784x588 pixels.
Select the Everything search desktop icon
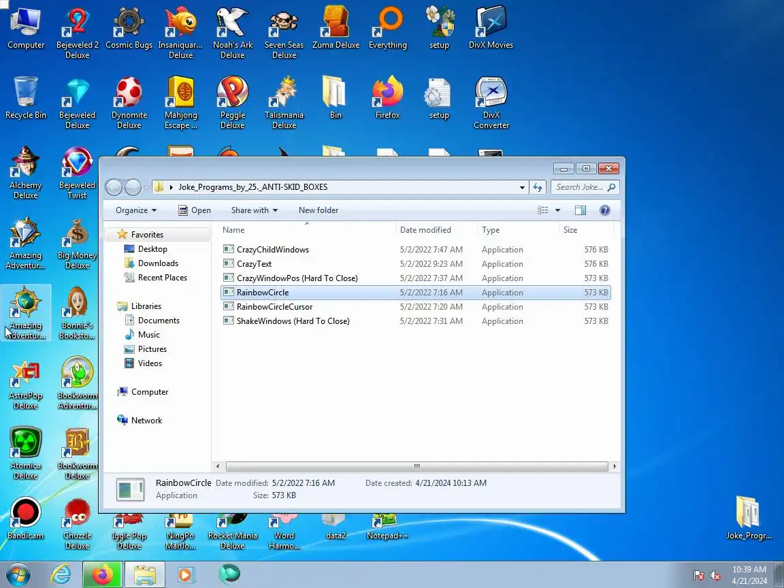[x=387, y=27]
